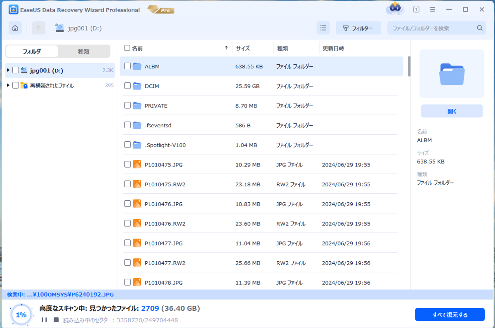
Task: Click the search magnifier icon in search box
Action: point(479,28)
